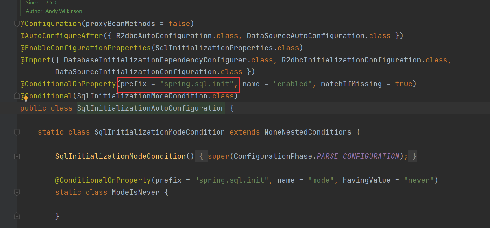Click the 'public' keyword

click(x=33, y=108)
